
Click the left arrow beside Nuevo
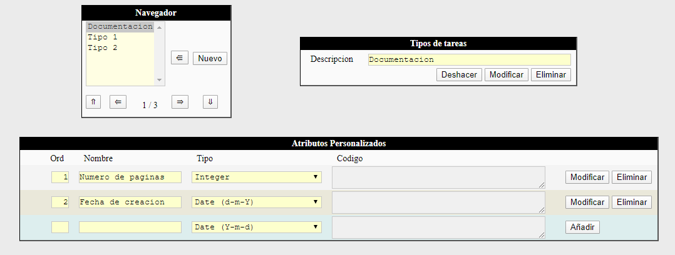pos(180,58)
